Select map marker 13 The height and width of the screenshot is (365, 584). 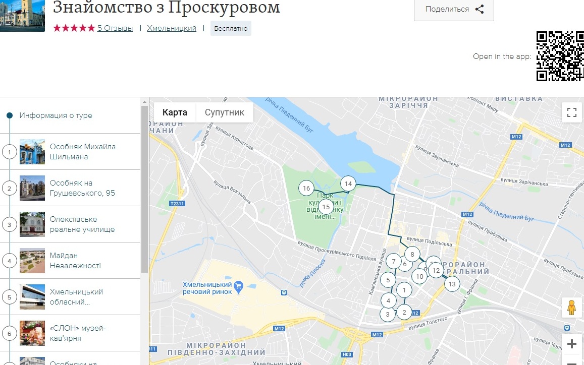[x=452, y=284]
